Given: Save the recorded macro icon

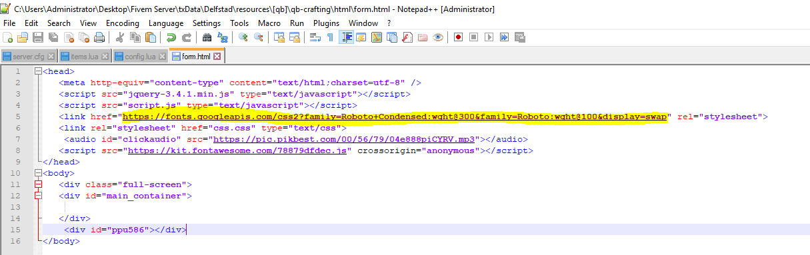Looking at the screenshot, I should (520, 37).
